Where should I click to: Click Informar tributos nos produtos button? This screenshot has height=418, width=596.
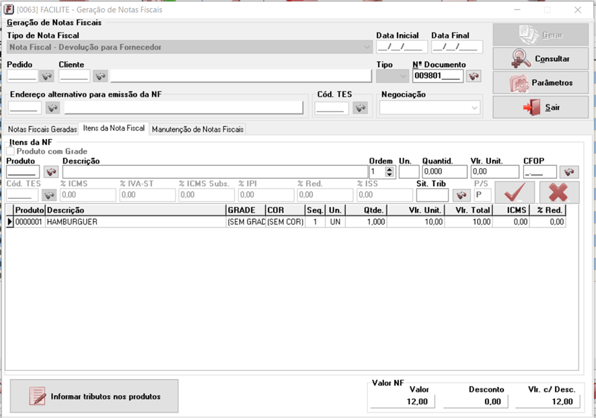click(x=94, y=396)
